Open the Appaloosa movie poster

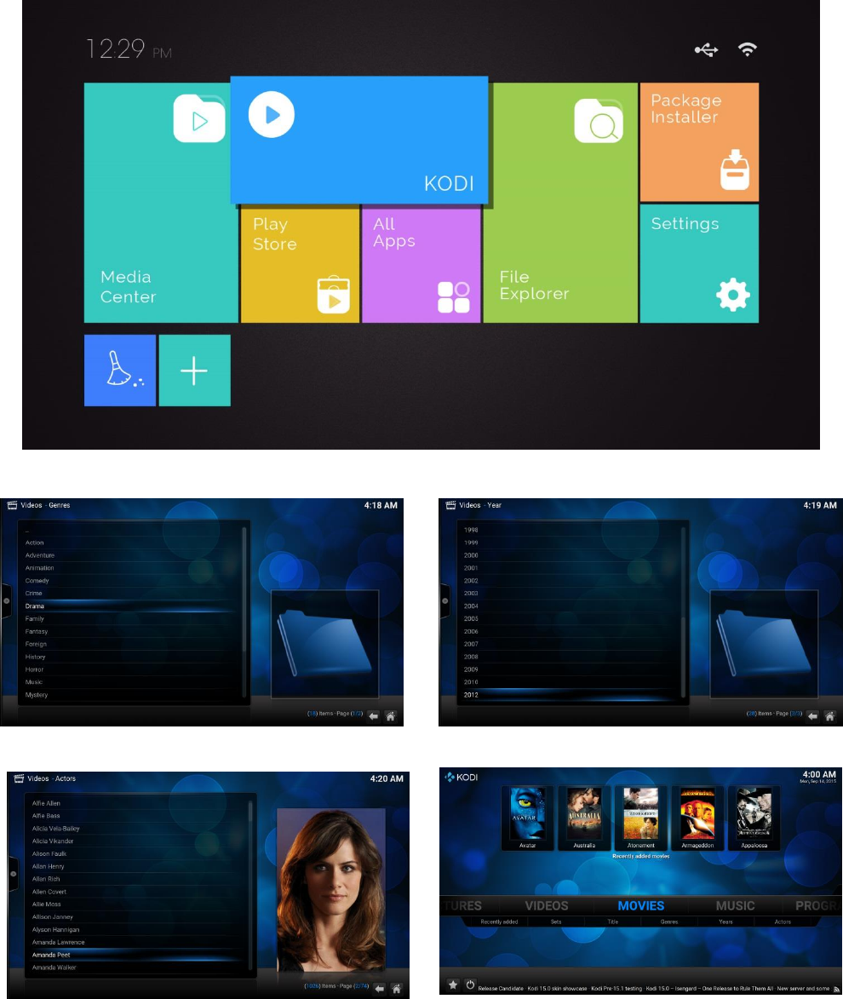[x=754, y=818]
